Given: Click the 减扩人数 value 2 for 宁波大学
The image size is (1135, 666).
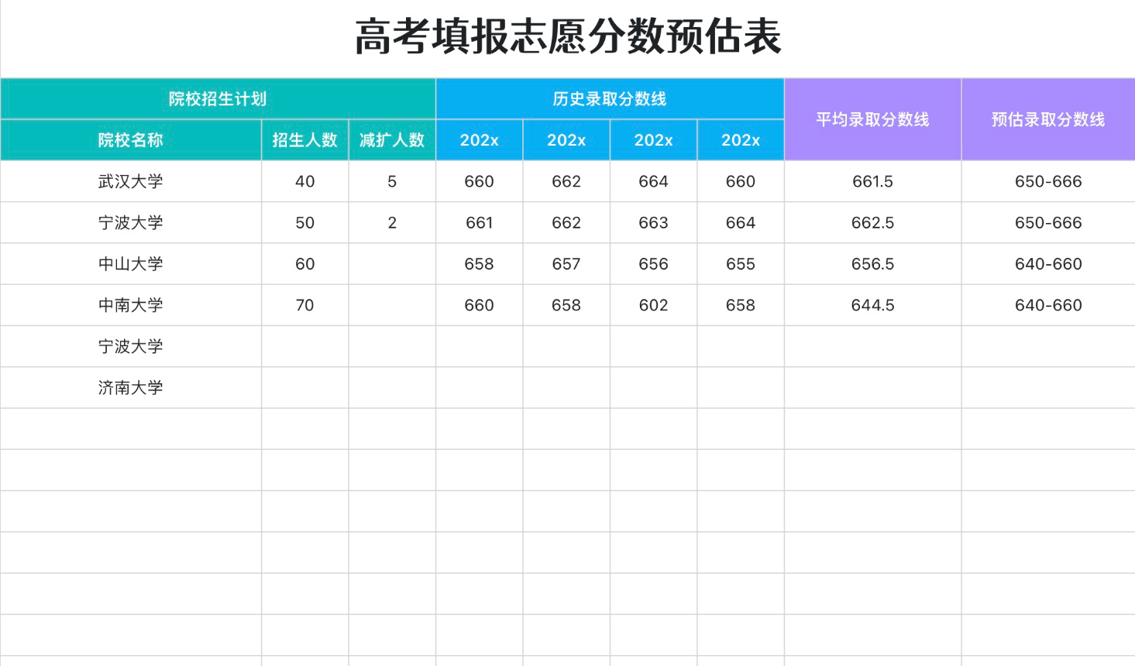Looking at the screenshot, I should (x=392, y=223).
